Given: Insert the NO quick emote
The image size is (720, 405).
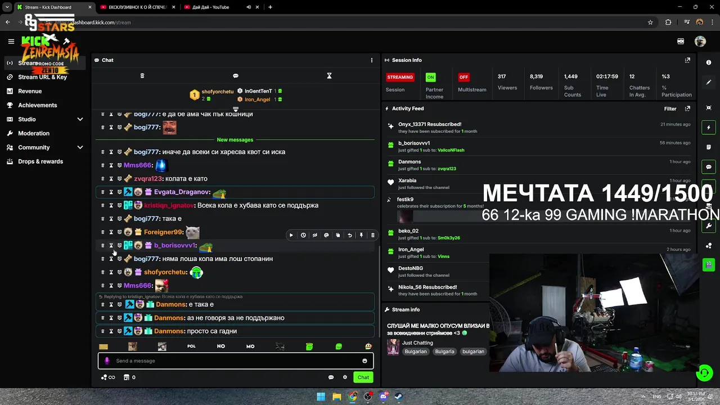Looking at the screenshot, I should pyautogui.click(x=221, y=346).
